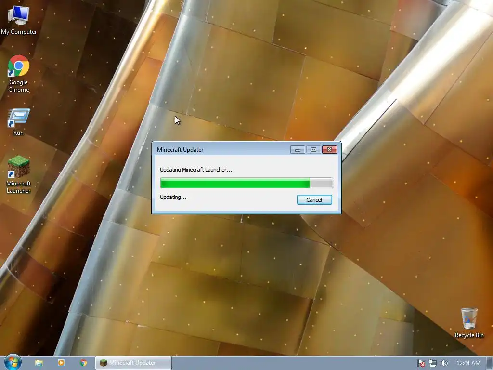493x370 pixels.
Task: Open the volume speaker tray icon
Action: pos(444,363)
